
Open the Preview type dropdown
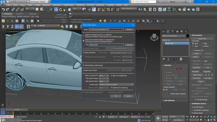[116, 84]
